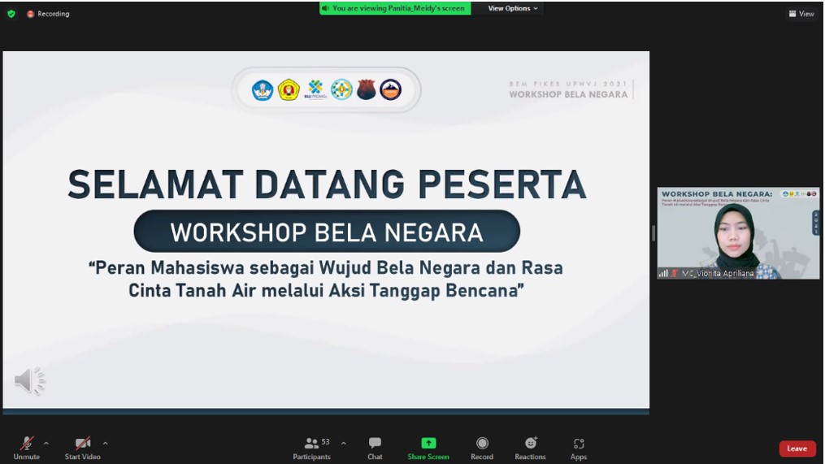The width and height of the screenshot is (825, 464).
Task: Expand video options arrow beside Start Video
Action: [105, 444]
